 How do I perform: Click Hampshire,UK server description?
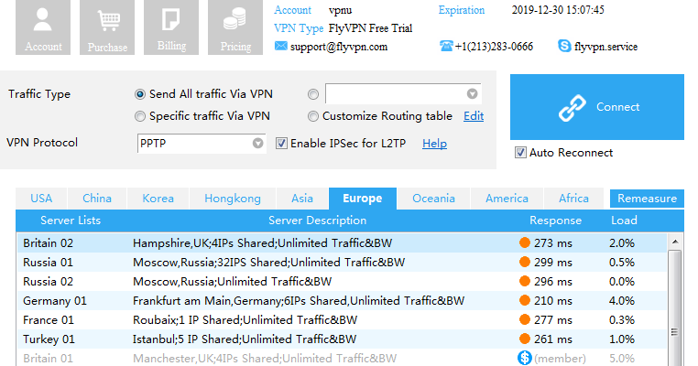[x=263, y=242]
